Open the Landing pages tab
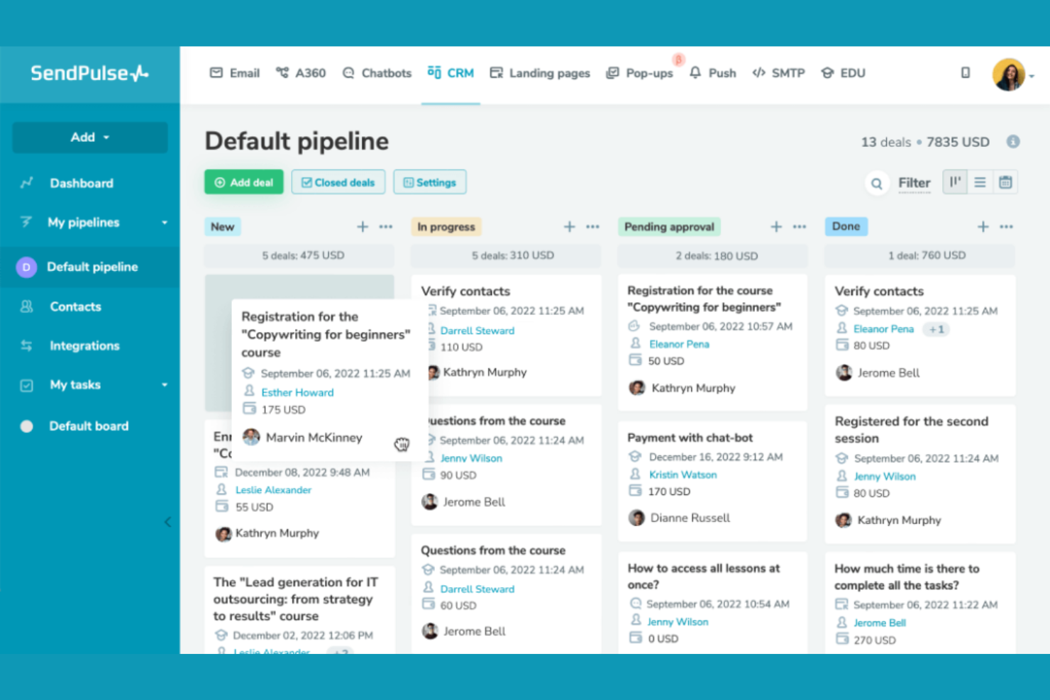Viewport: 1050px width, 700px height. (x=540, y=73)
